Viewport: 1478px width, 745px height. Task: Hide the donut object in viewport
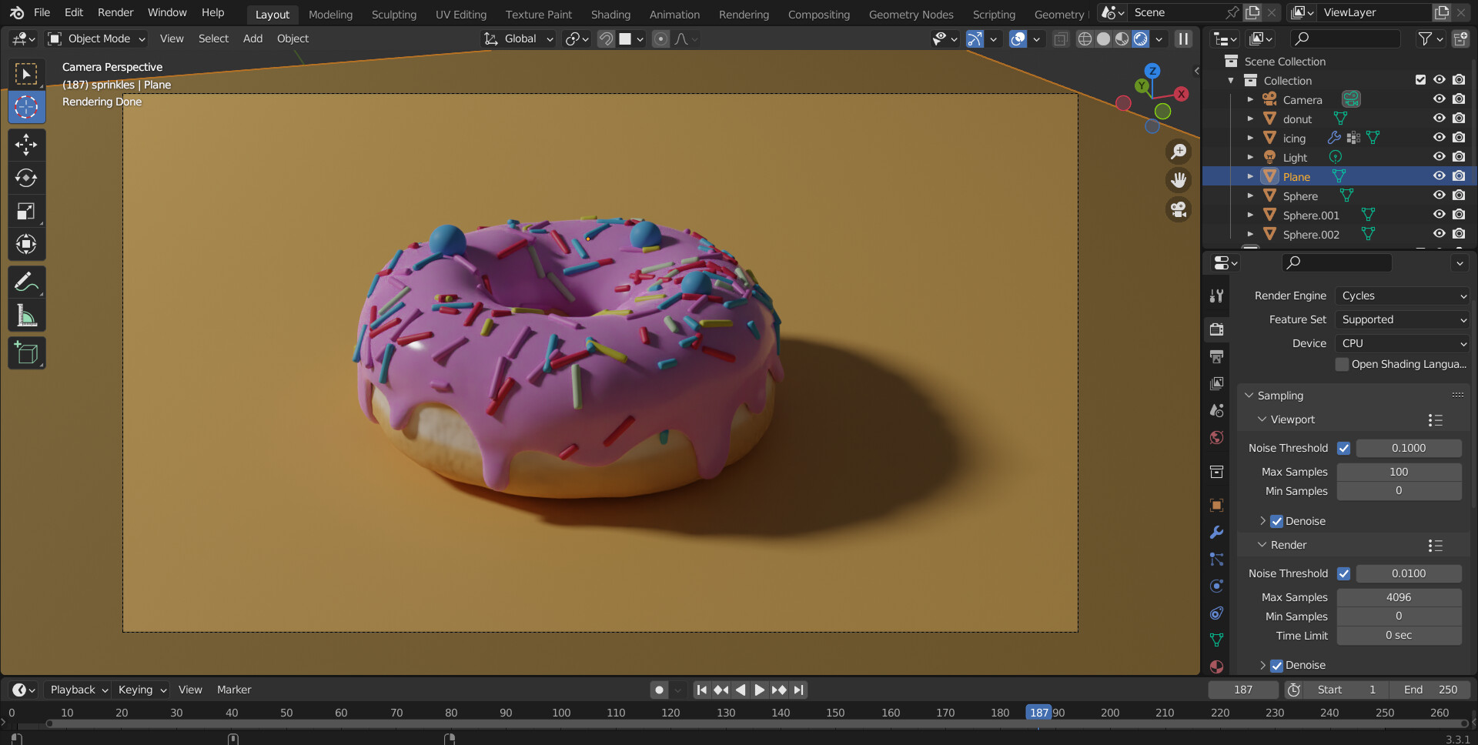[1440, 119]
